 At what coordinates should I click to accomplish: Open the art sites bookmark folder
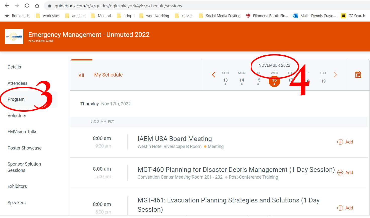75,16
